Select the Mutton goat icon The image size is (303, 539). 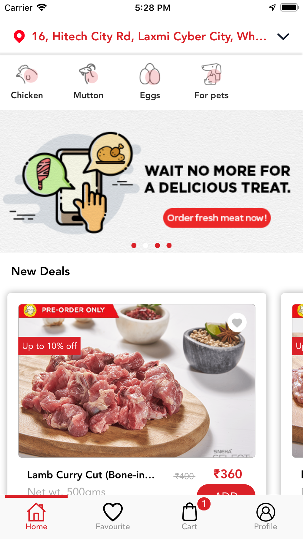click(88, 74)
